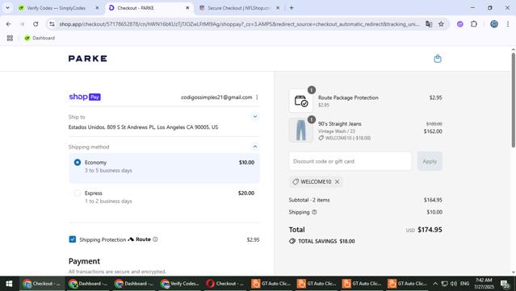Translate this page icon

pos(429,24)
